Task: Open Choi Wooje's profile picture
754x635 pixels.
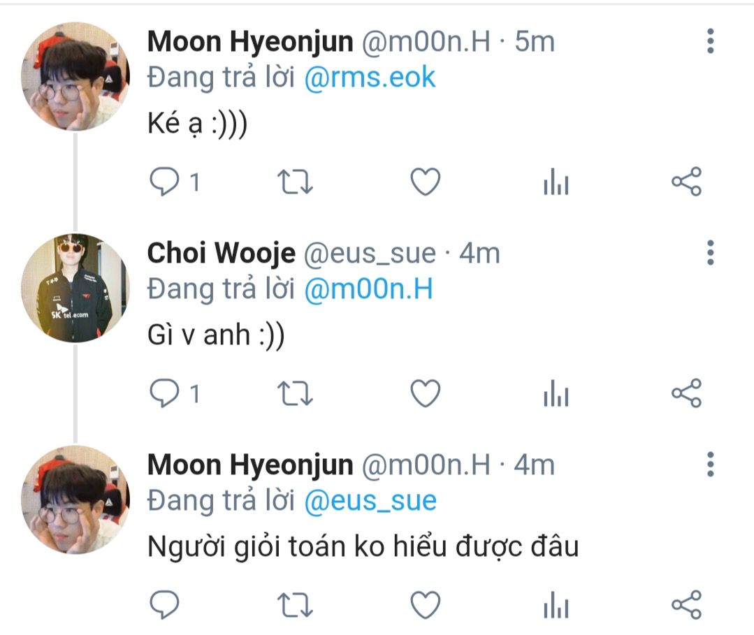Action: (x=75, y=287)
